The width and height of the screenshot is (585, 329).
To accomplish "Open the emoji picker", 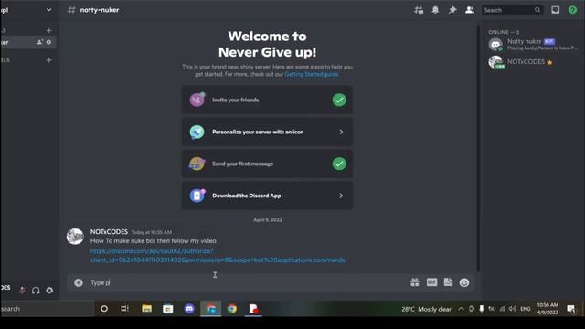I will (x=464, y=282).
